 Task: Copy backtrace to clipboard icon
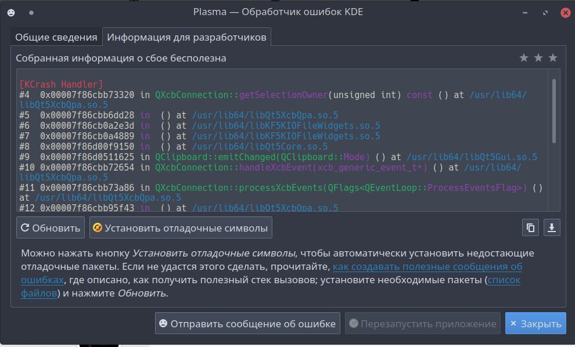click(530, 227)
